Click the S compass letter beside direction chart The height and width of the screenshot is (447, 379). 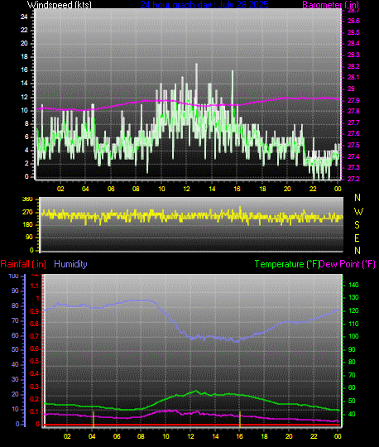click(x=357, y=225)
